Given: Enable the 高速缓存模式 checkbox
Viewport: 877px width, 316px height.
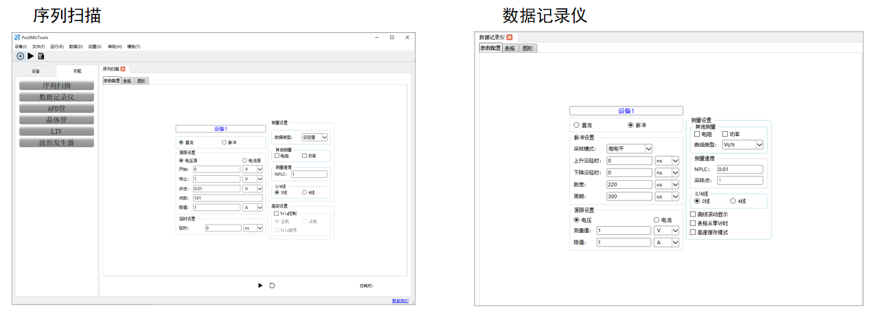Looking at the screenshot, I should 692,232.
